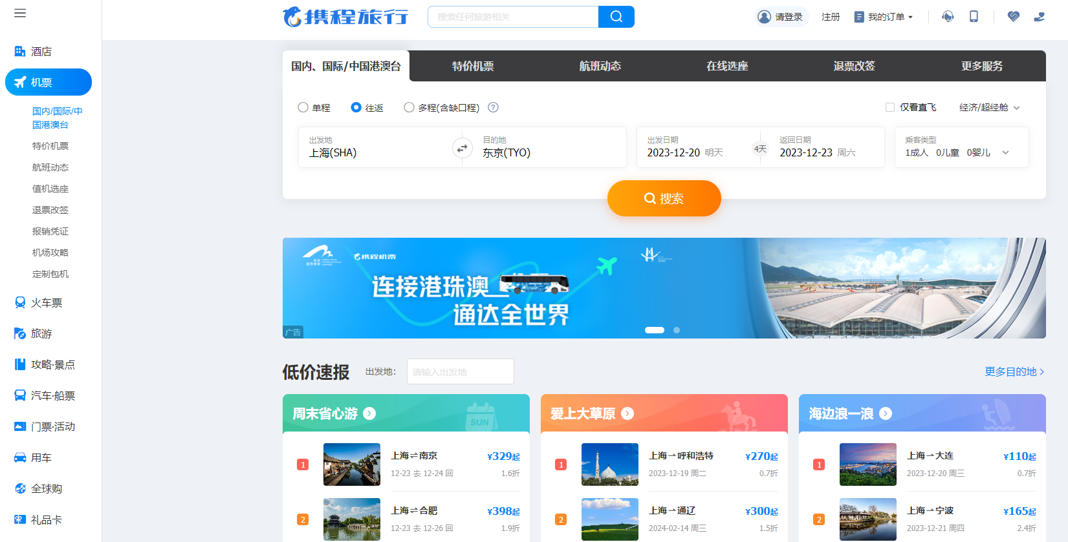The height and width of the screenshot is (542, 1068).
Task: Open sidebar sub-link 报销凭证
Action: [50, 231]
